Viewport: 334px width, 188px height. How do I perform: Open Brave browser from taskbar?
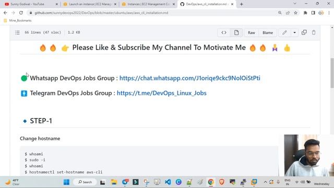click(221, 182)
